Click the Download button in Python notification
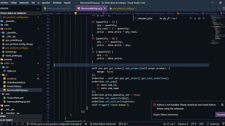The height and width of the screenshot is (126, 225). tap(220, 114)
